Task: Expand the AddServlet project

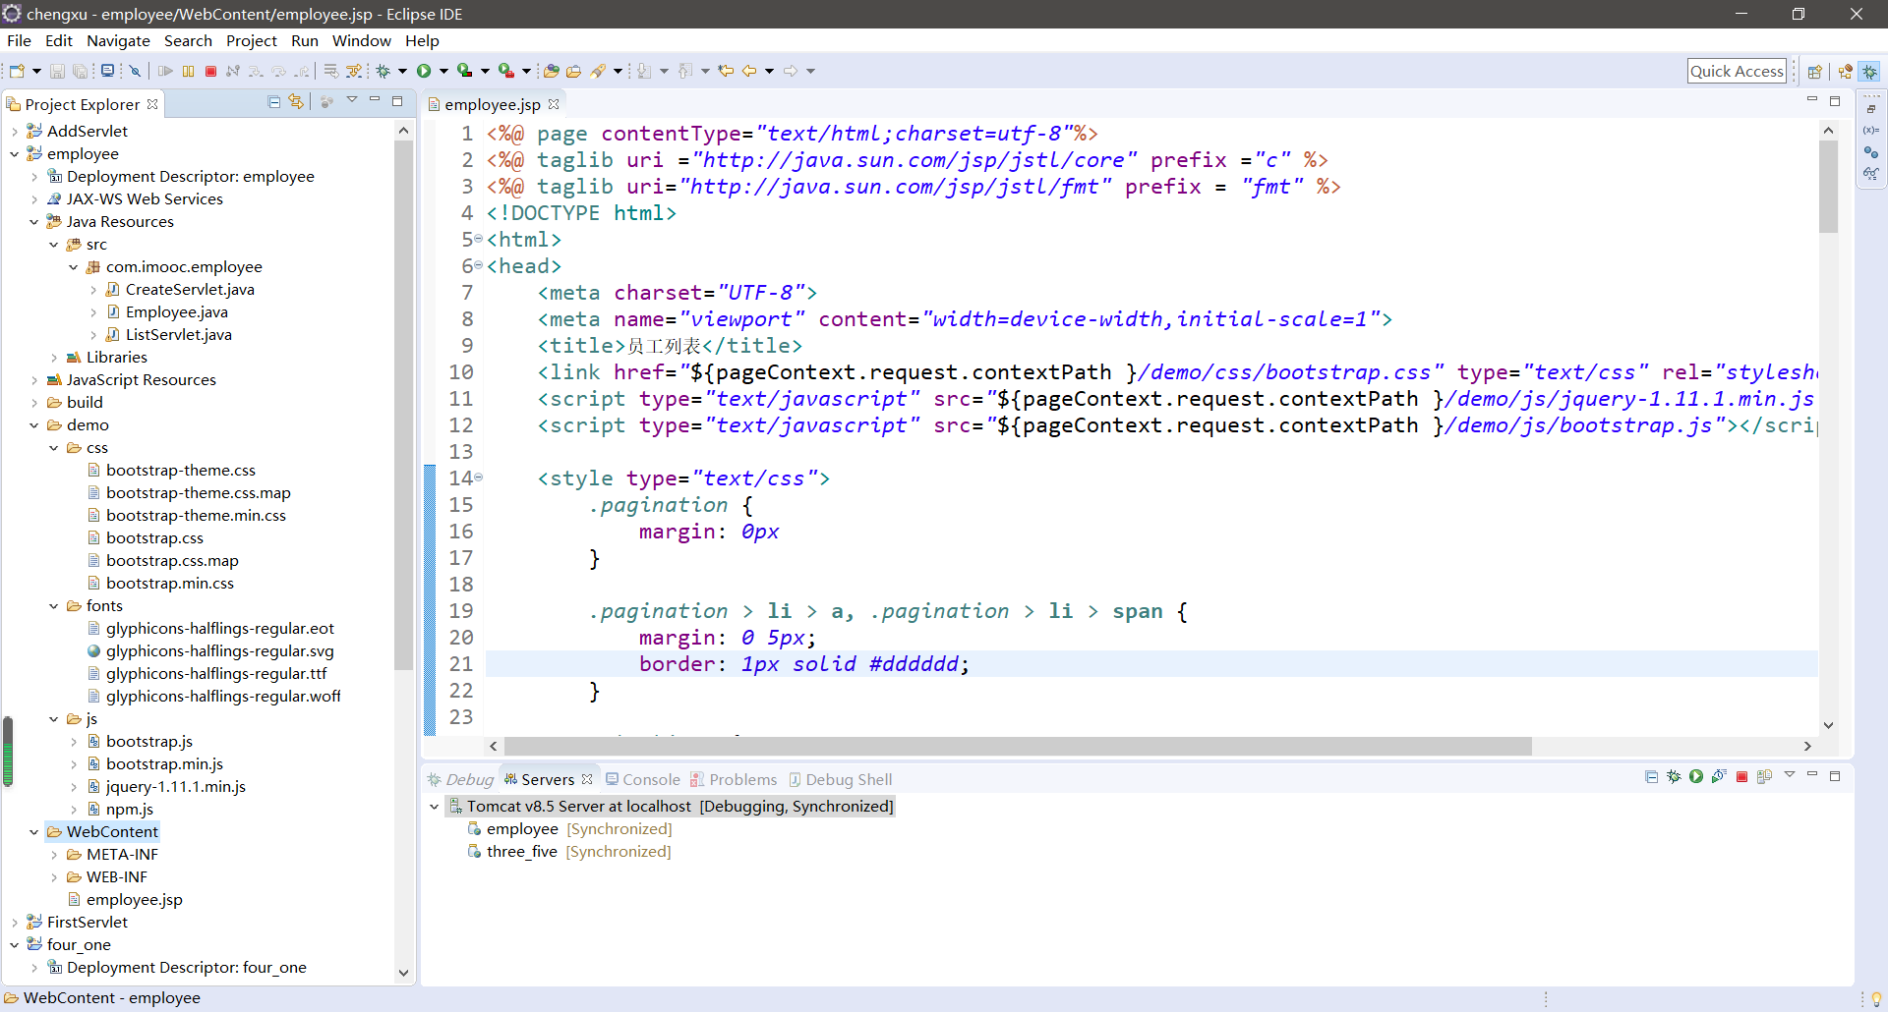Action: [x=14, y=131]
